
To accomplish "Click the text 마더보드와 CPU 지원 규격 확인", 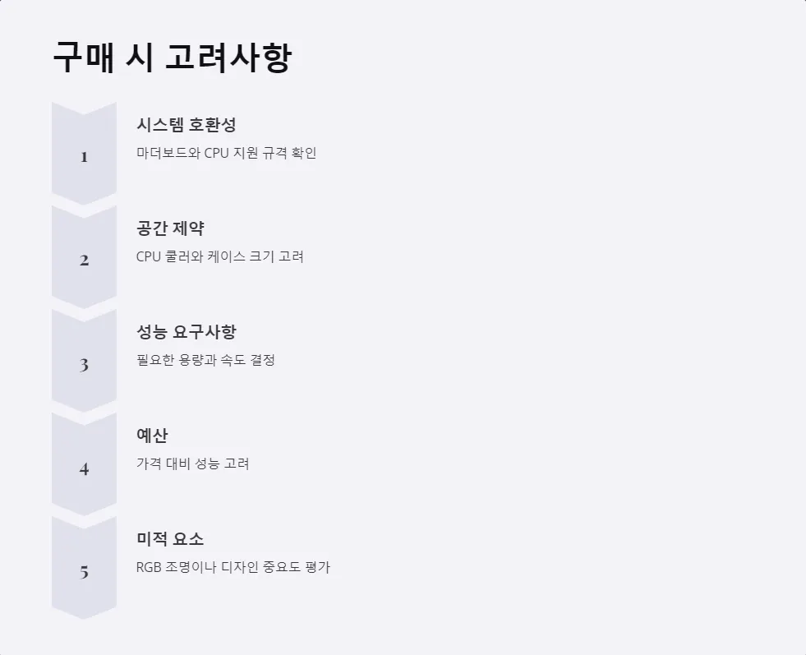I will pyautogui.click(x=226, y=153).
